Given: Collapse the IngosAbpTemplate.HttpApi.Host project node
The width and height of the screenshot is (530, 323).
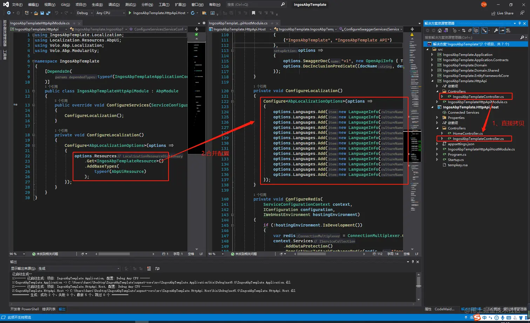Looking at the screenshot, I should click(x=432, y=107).
